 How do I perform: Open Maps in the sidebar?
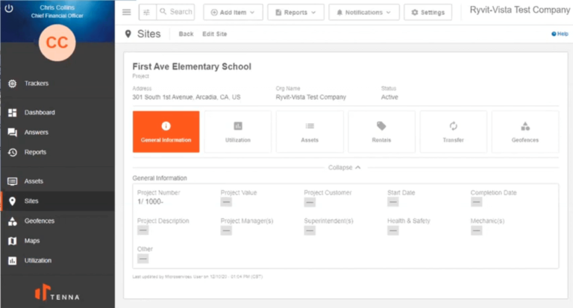click(32, 241)
